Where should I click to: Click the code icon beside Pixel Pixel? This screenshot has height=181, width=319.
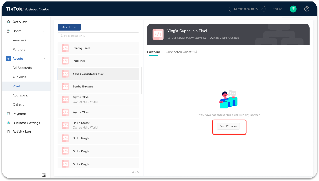pos(65,61)
